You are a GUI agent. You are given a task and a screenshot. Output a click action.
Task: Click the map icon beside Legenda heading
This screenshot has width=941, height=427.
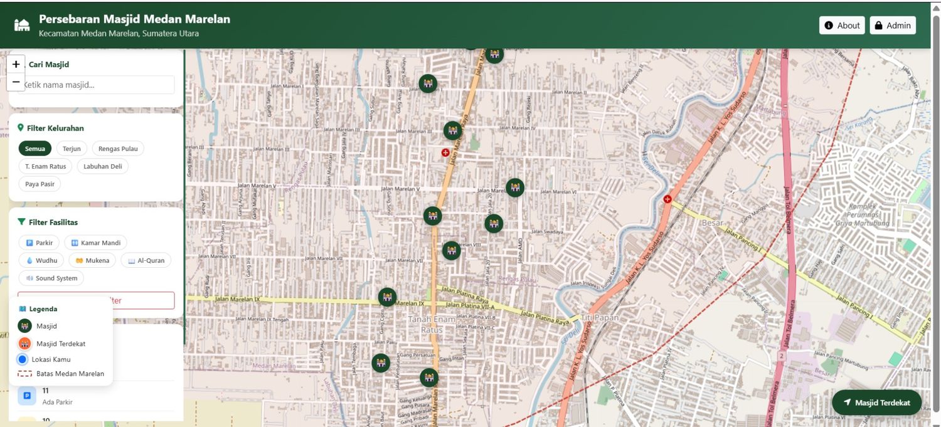(x=23, y=309)
